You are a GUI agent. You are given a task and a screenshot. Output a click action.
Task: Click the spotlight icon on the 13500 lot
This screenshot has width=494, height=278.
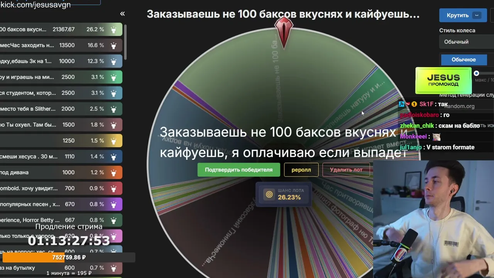point(113,45)
